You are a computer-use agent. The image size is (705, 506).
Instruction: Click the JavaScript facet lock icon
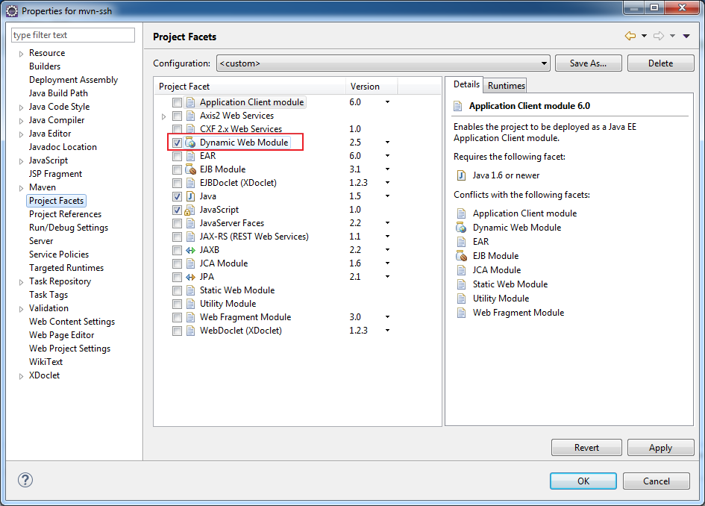[x=189, y=210]
